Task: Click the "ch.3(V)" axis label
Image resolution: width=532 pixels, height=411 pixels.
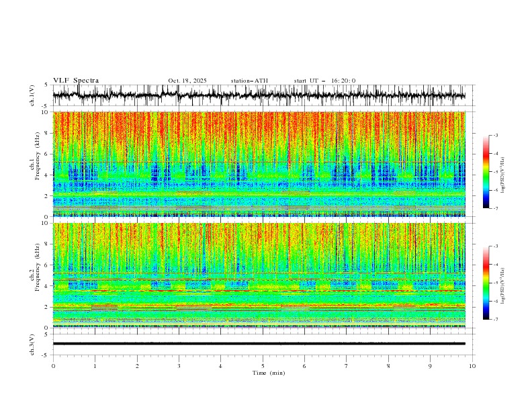Action: click(x=32, y=345)
